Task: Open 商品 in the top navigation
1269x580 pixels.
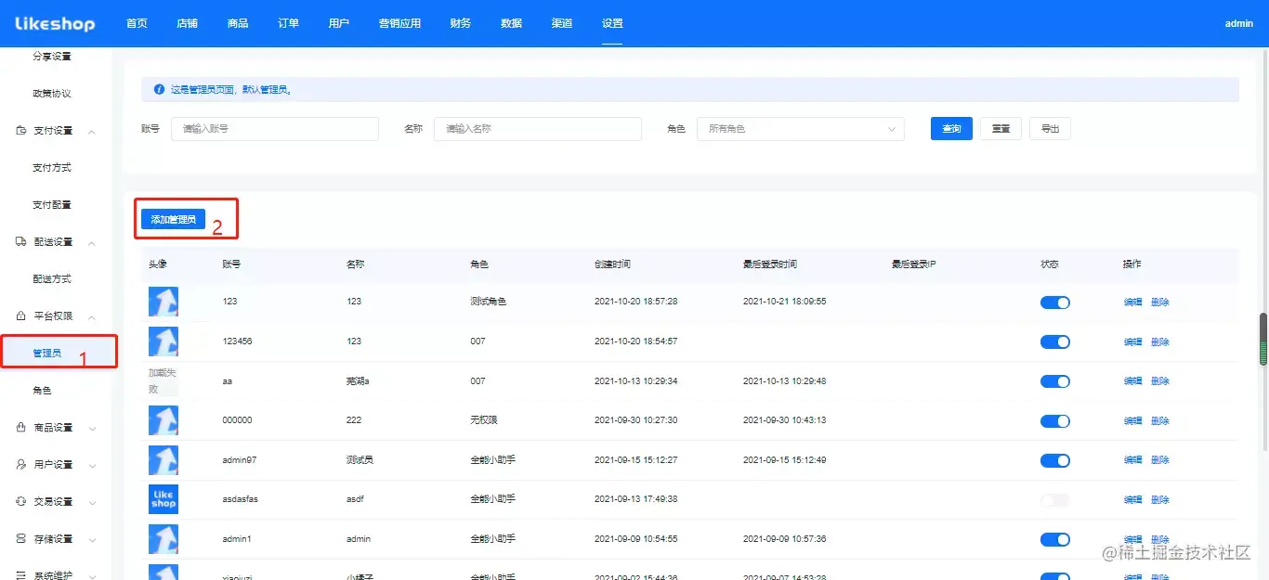Action: 238,23
